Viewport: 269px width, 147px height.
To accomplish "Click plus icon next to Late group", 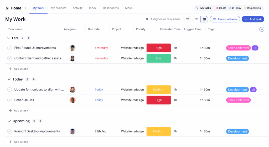I will 29,38.
